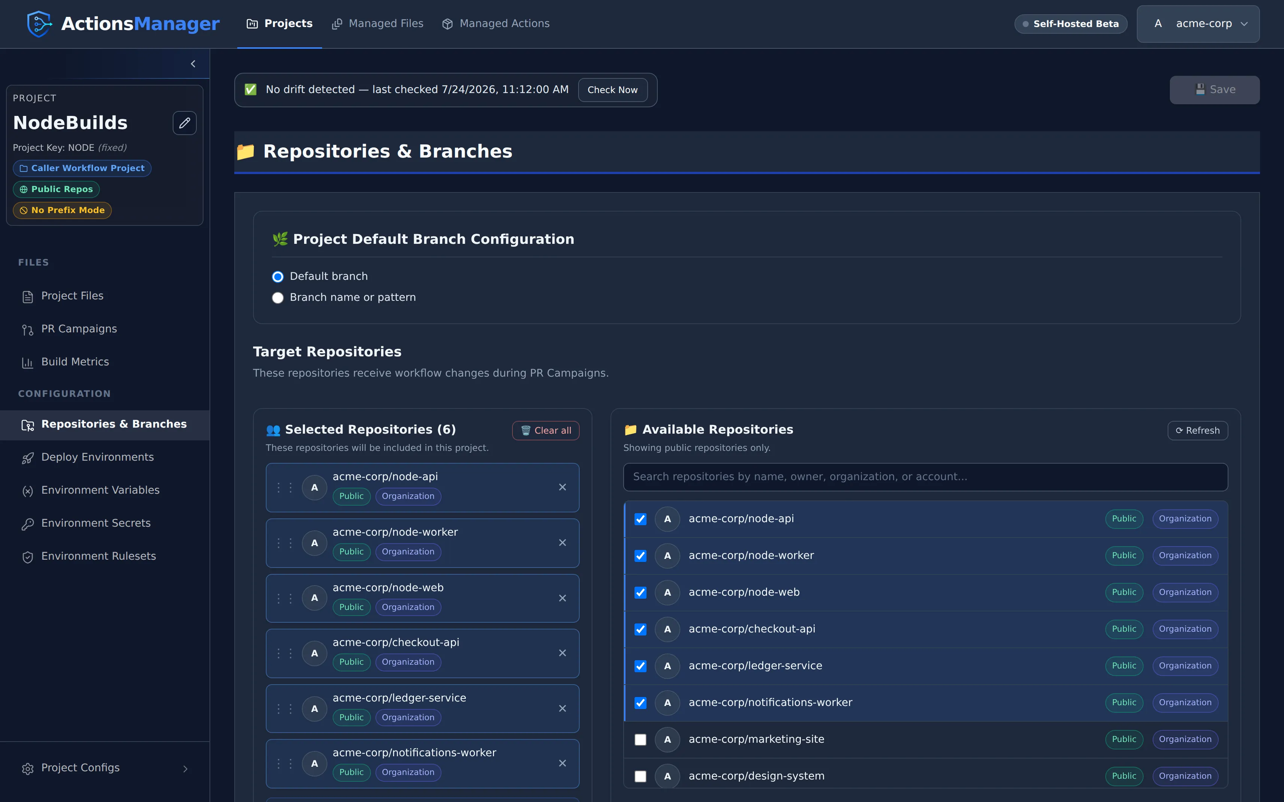
Task: Click the Self-Hosted Beta badge
Action: (1071, 24)
